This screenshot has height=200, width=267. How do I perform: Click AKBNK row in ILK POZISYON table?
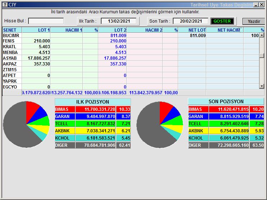point(92,131)
